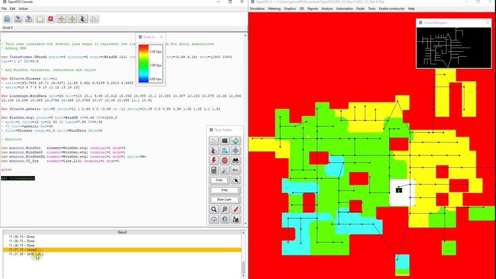Open the calculator icon in Tools Palette
496x279 pixels.
point(214,170)
